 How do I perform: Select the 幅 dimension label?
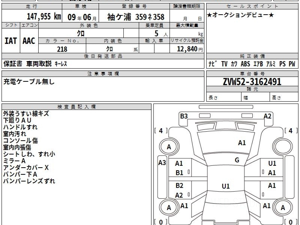pyautogui.click(x=246, y=98)
